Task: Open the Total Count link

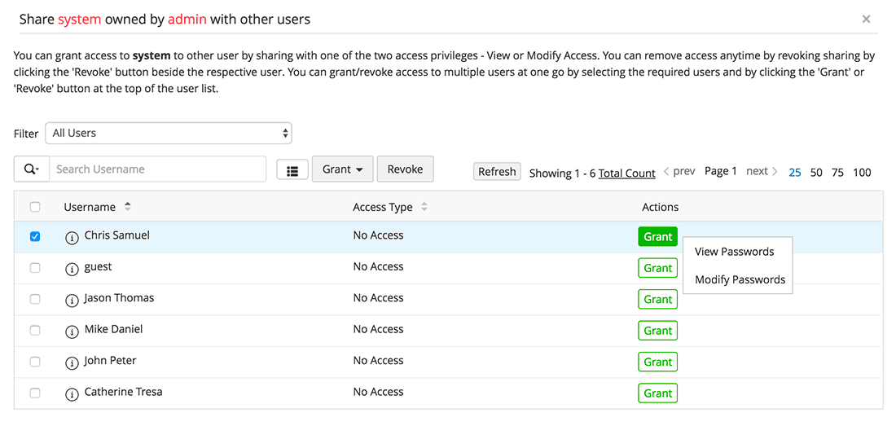Action: tap(626, 173)
